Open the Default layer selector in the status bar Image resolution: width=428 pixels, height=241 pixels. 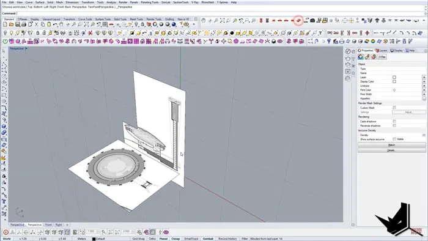[98, 239]
